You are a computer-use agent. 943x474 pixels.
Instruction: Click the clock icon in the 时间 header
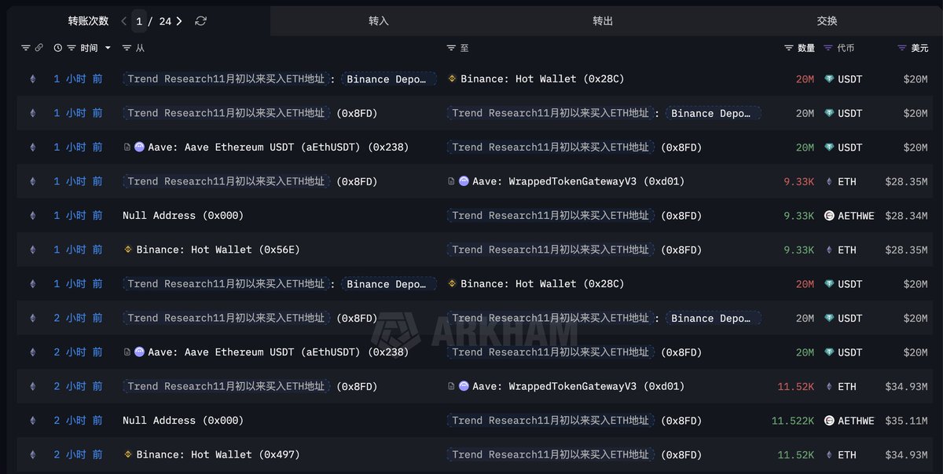[58, 48]
